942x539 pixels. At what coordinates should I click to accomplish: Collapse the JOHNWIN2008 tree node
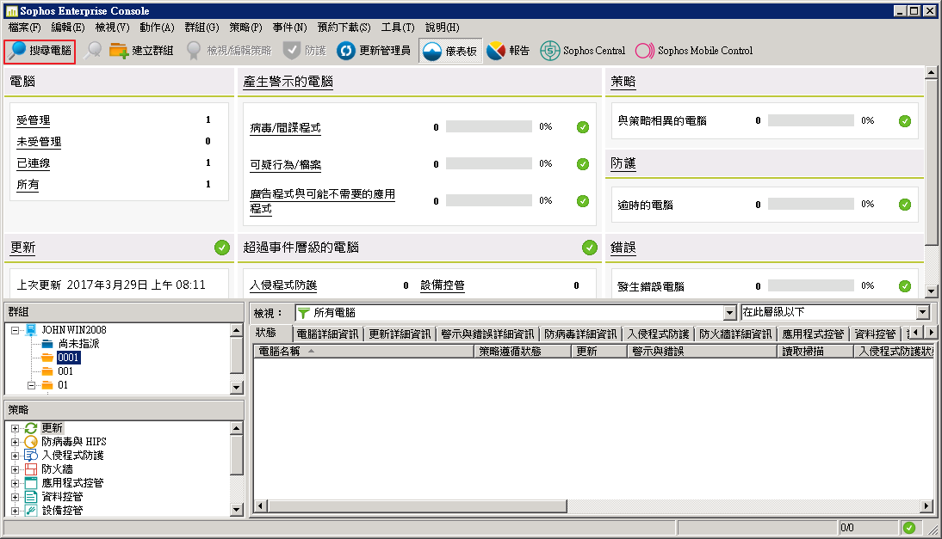15,330
